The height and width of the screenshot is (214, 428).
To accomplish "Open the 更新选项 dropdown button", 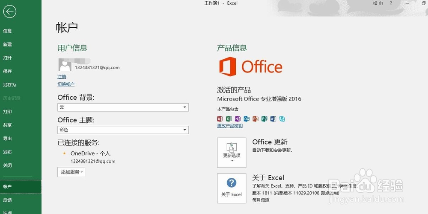I will tap(232, 153).
